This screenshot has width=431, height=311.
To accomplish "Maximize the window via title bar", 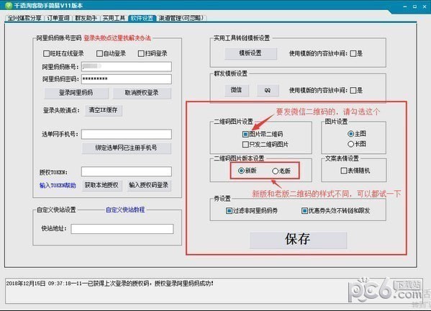I will click(x=414, y=6).
